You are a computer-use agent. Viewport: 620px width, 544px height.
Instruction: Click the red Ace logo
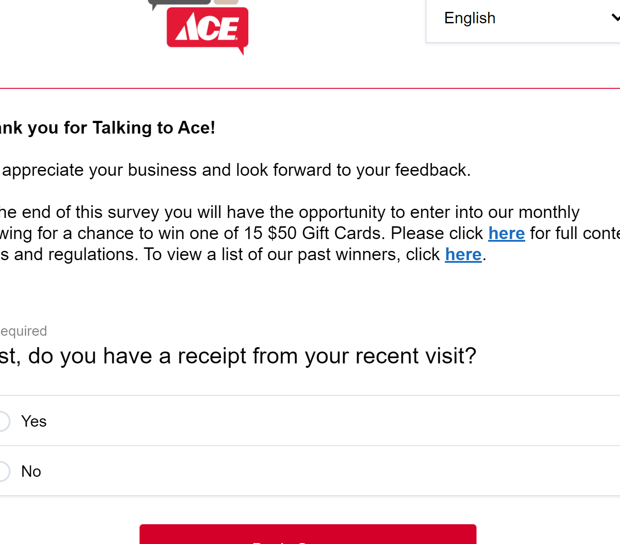coord(207,29)
